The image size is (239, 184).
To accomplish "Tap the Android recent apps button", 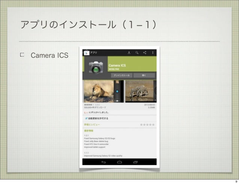I will pos(135,162).
